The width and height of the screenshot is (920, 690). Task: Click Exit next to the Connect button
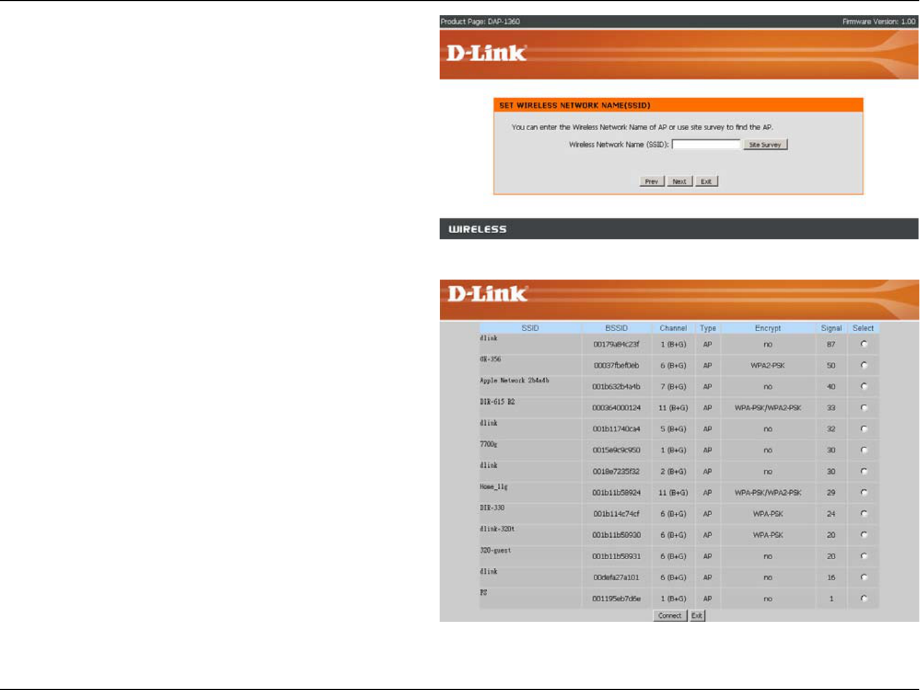click(697, 616)
